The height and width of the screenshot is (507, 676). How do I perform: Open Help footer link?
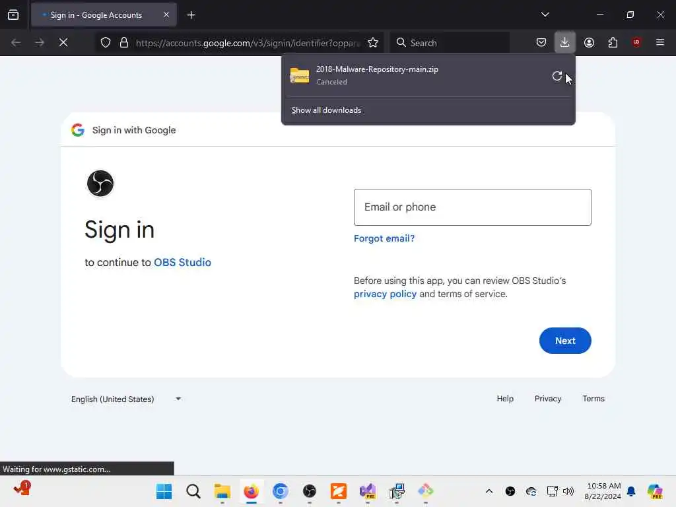click(505, 399)
